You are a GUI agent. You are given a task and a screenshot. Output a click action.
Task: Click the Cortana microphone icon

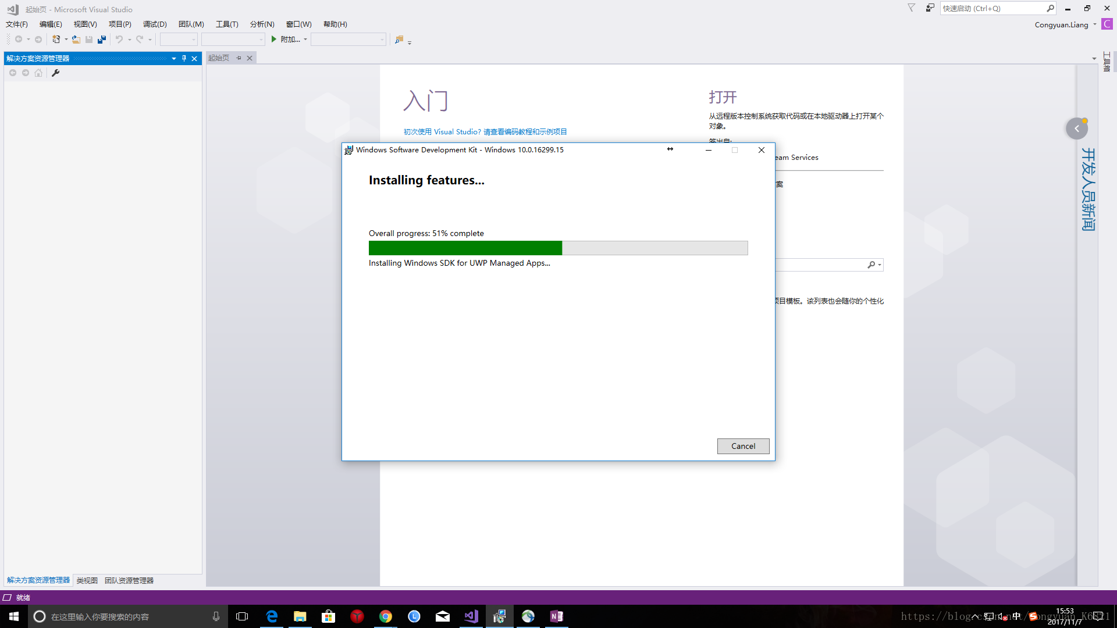click(x=216, y=616)
